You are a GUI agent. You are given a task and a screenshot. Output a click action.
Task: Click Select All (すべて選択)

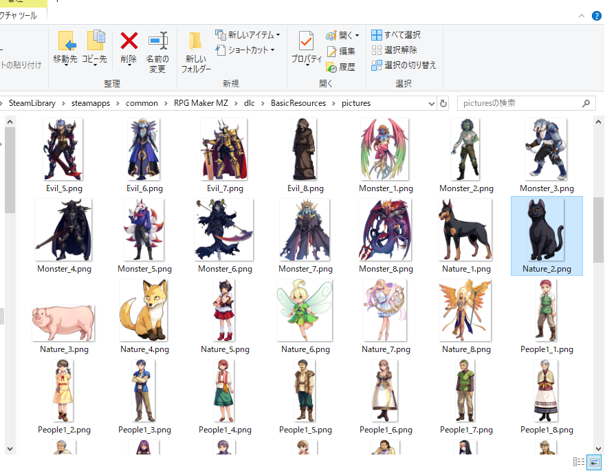click(396, 35)
